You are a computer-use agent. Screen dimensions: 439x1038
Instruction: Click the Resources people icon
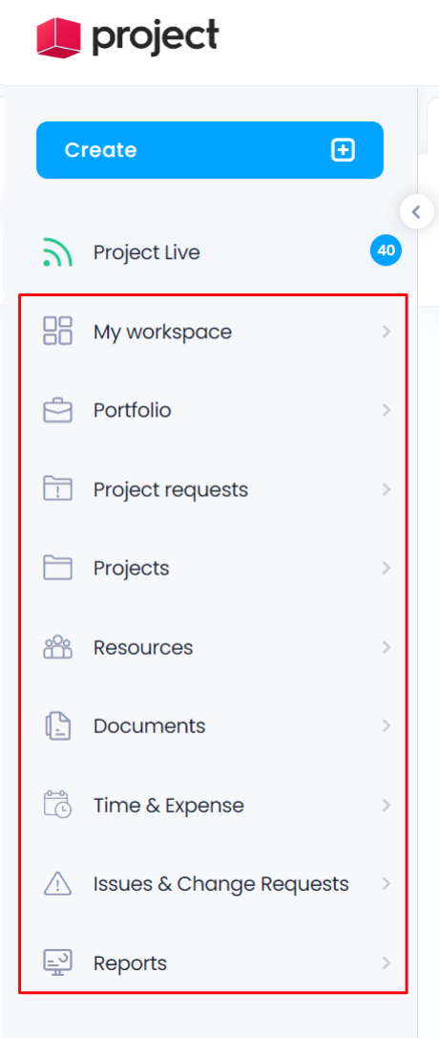coord(57,647)
